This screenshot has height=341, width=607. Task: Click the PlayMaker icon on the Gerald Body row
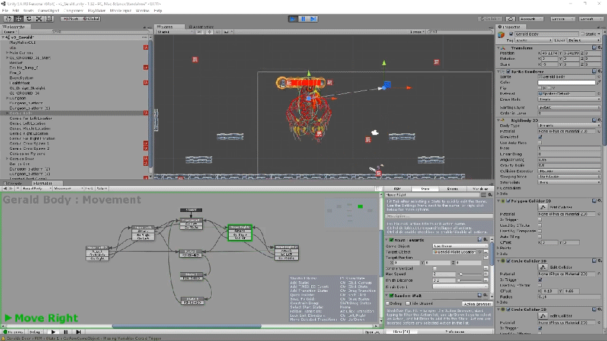146,113
